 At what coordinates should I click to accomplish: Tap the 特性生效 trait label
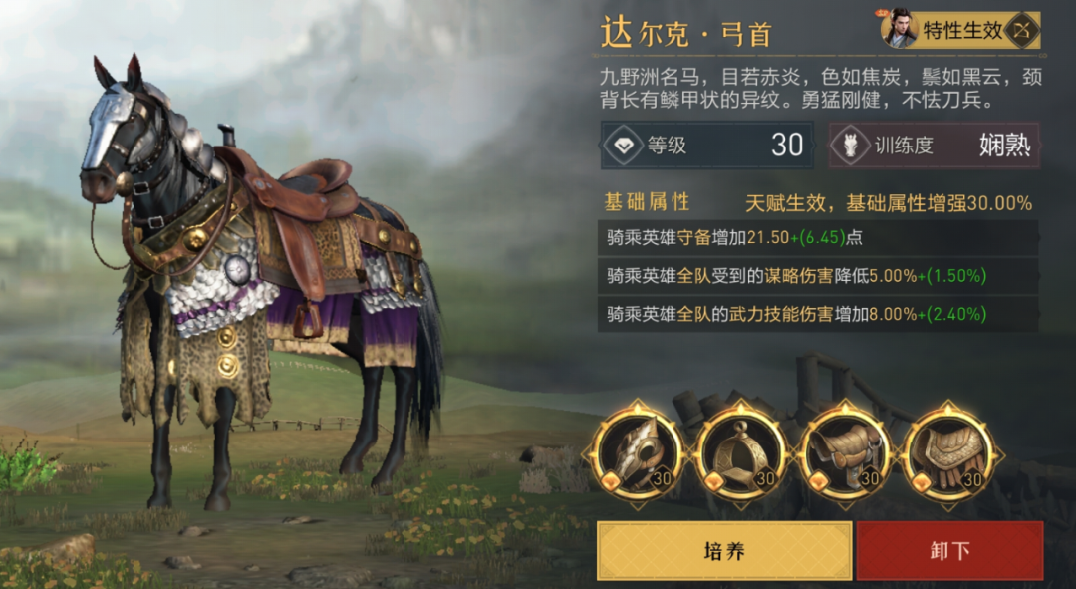962,31
